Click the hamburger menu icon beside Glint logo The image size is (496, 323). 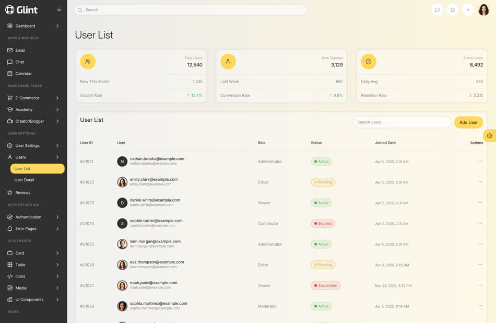coord(59,9)
